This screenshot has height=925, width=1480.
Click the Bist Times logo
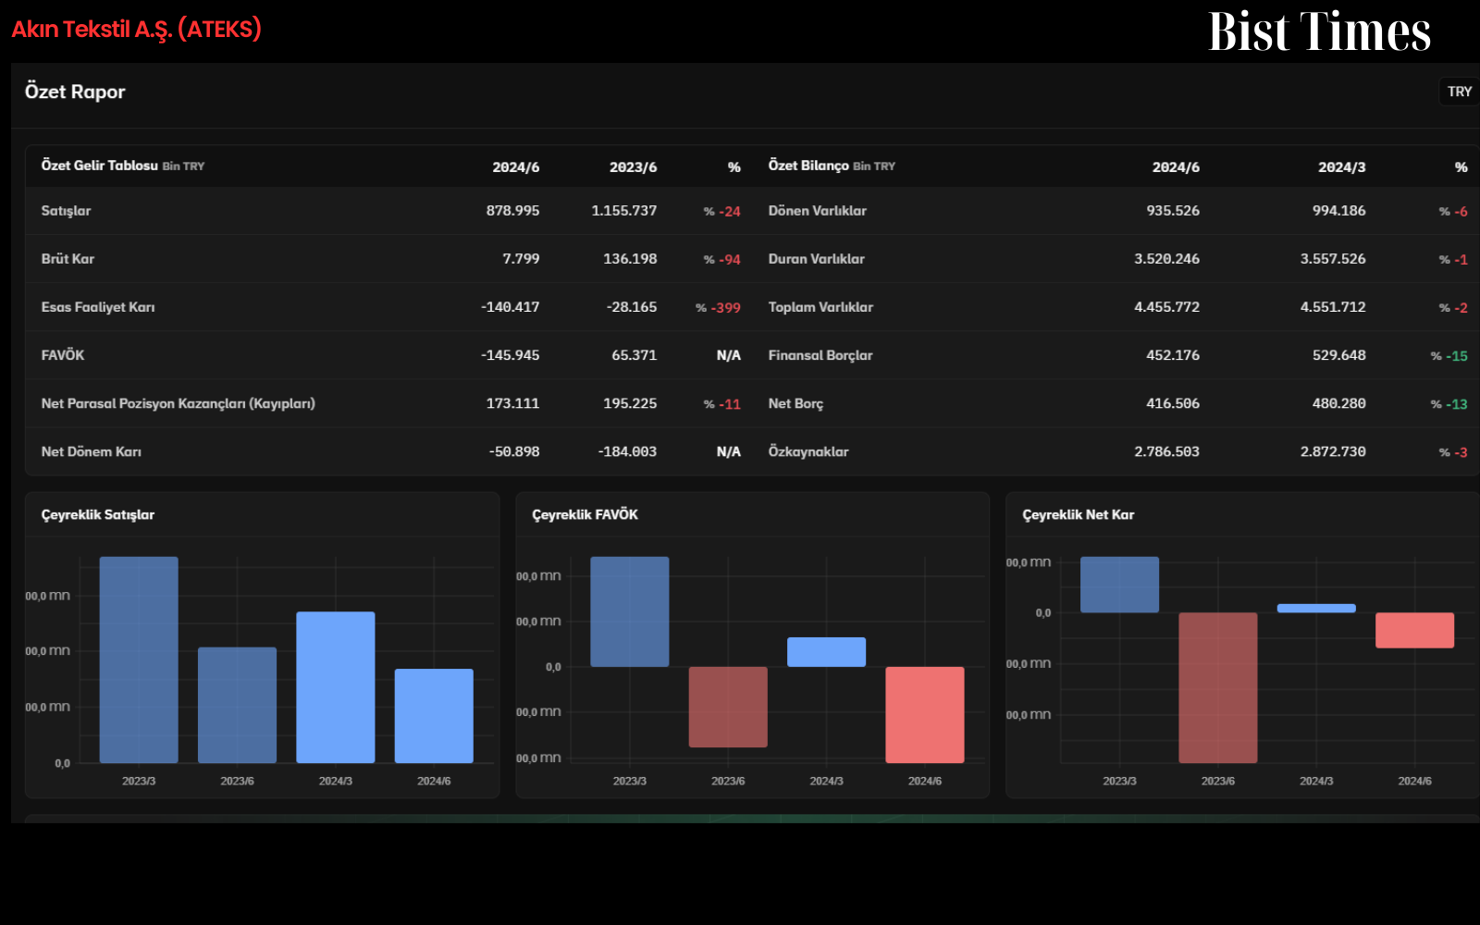[1319, 31]
